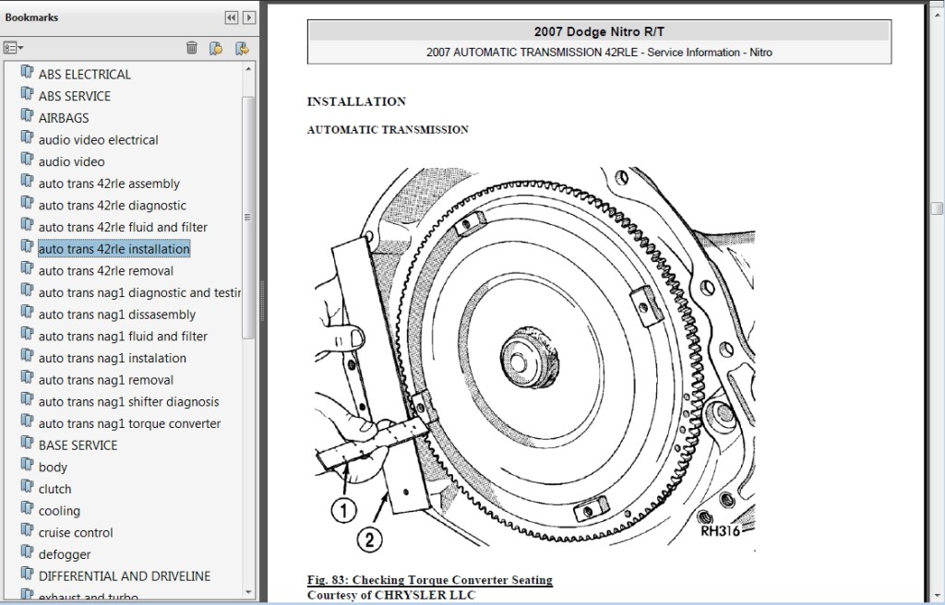Image resolution: width=945 pixels, height=605 pixels.
Task: Click bookmark icon beside ABS ELECTRICAL
Action: pyautogui.click(x=27, y=72)
